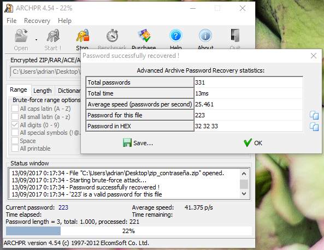Copy the password in HEX value
This screenshot has width=324, height=250.
pos(314,127)
